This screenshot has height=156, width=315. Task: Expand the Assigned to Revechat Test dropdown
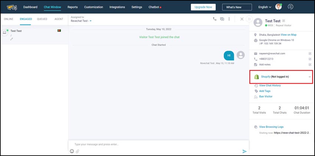click(x=90, y=21)
